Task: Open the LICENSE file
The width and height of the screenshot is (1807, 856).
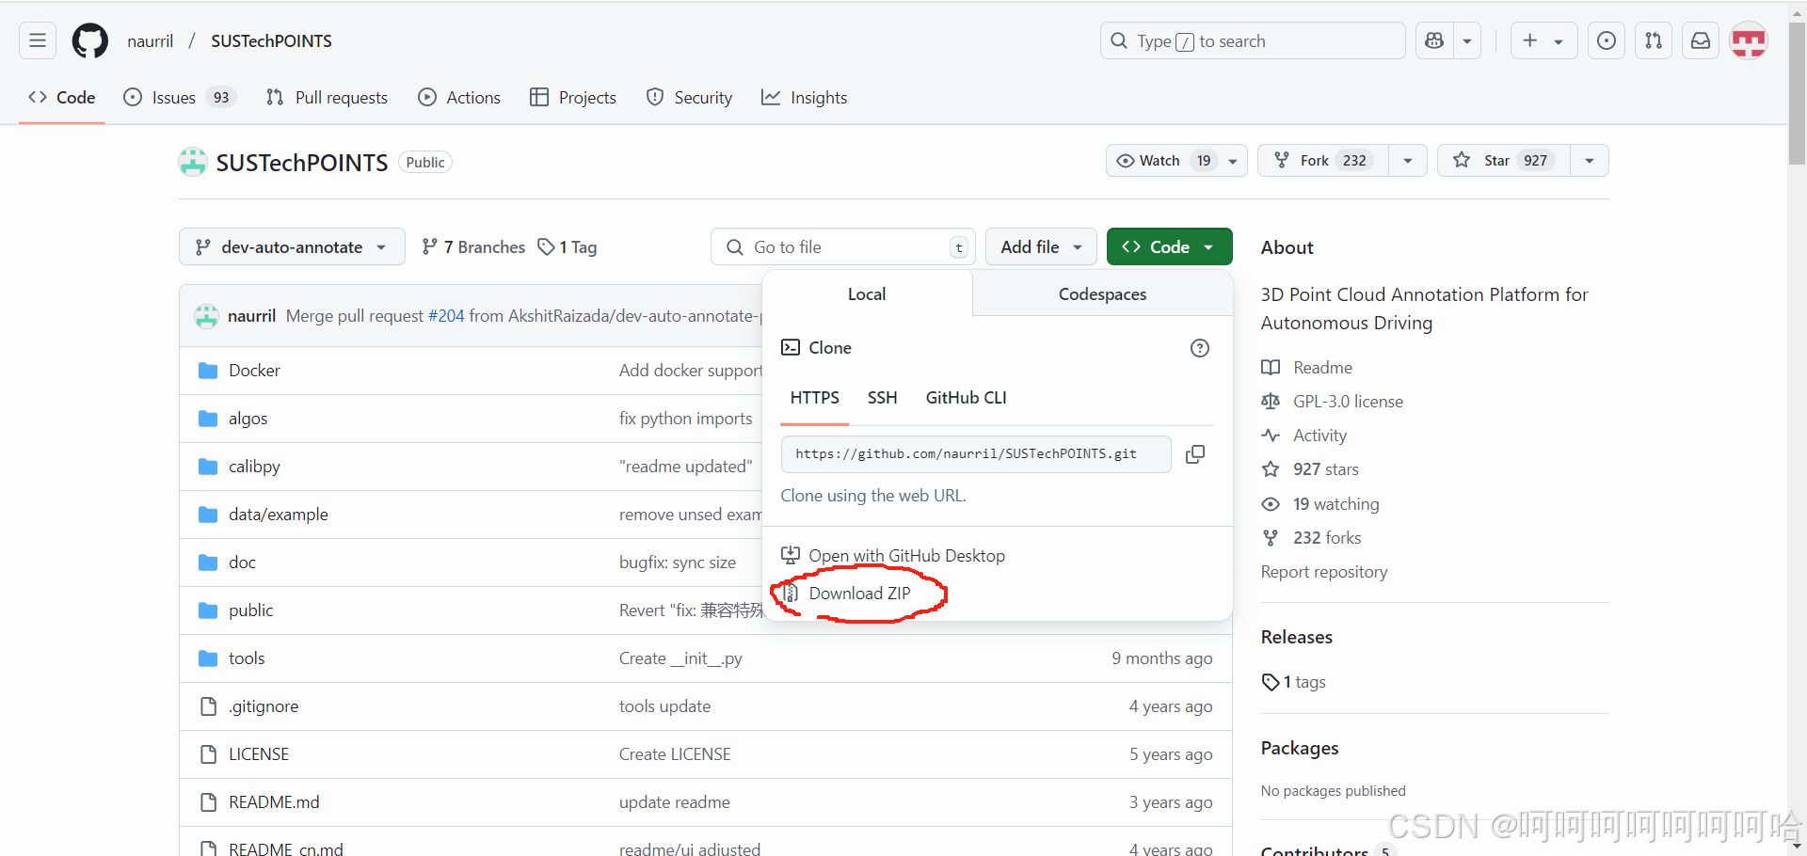Action: (259, 754)
